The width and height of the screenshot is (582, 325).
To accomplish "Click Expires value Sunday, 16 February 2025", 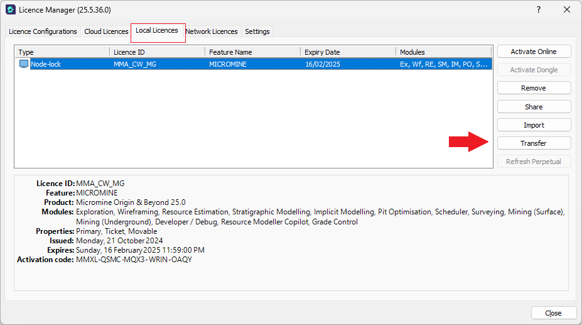I will [140, 250].
